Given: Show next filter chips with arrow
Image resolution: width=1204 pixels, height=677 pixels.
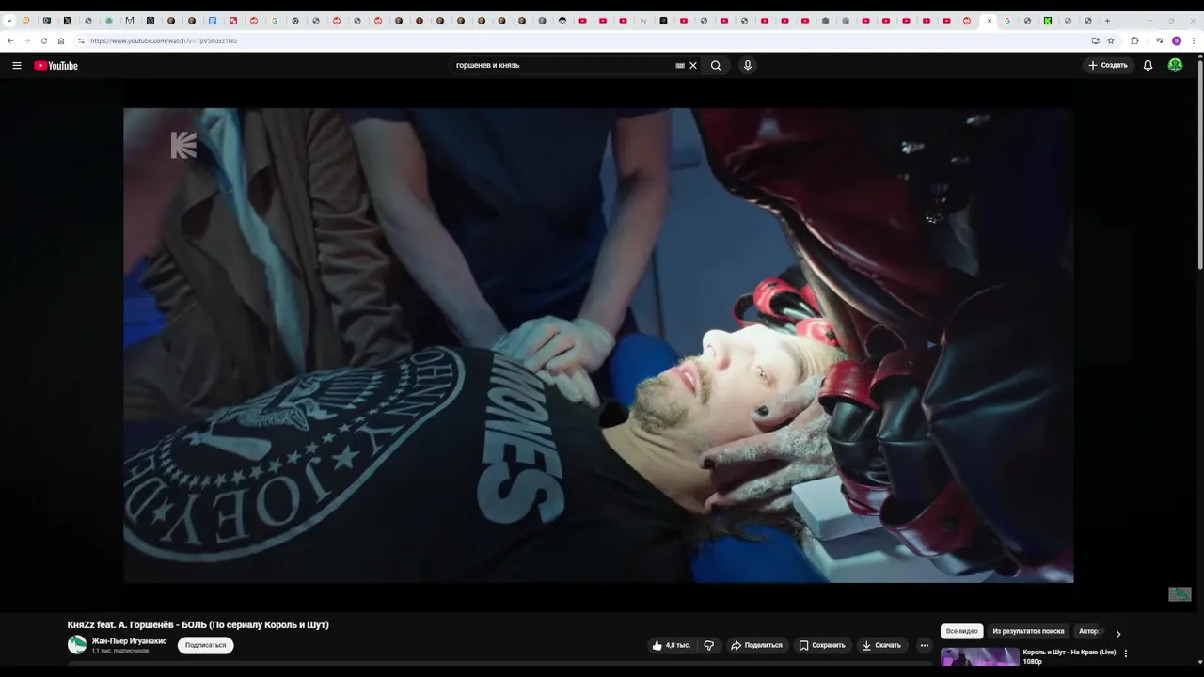Looking at the screenshot, I should pos(1117,633).
